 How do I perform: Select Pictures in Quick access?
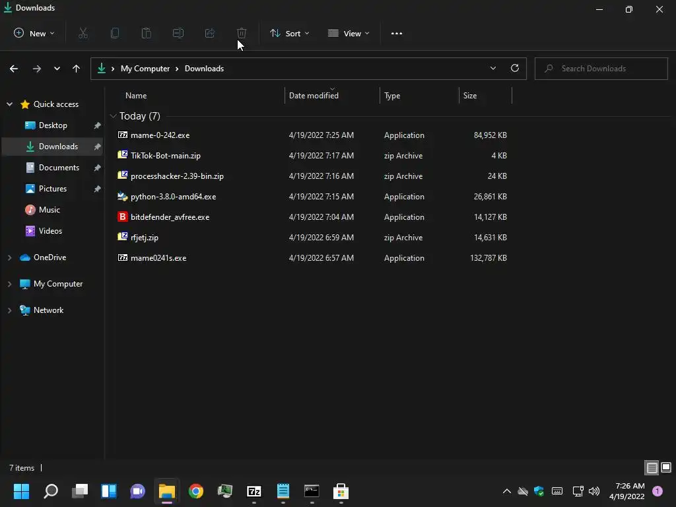[53, 189]
